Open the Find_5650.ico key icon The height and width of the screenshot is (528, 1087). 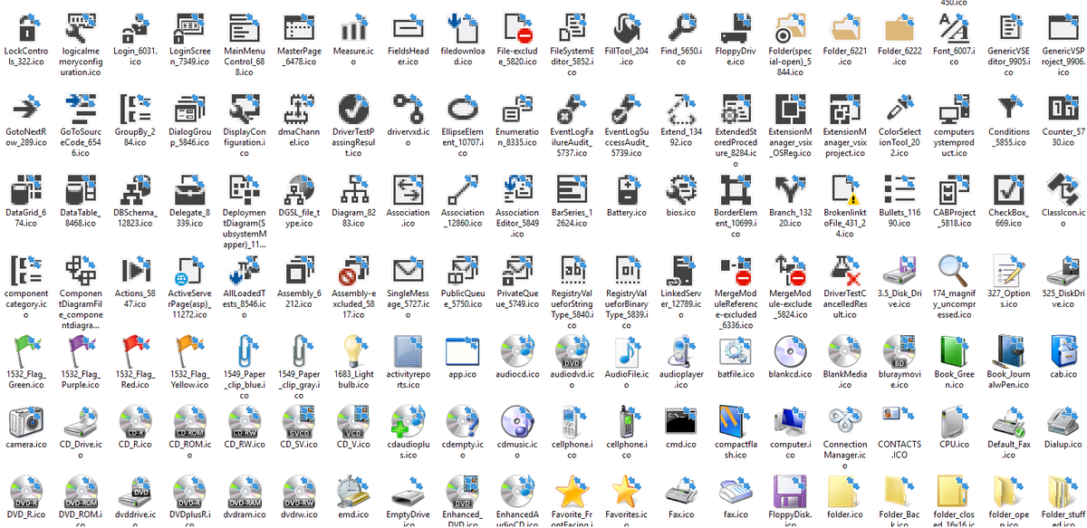tap(680, 29)
